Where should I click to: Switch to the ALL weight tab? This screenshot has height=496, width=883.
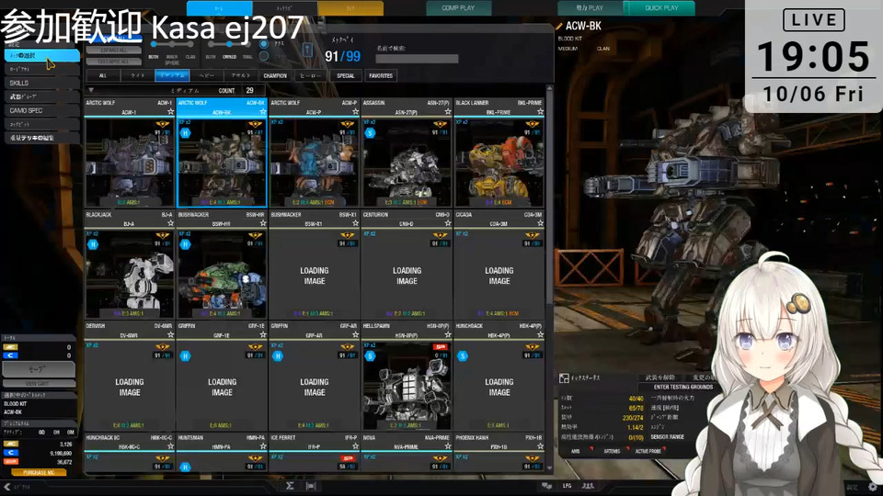coord(103,75)
